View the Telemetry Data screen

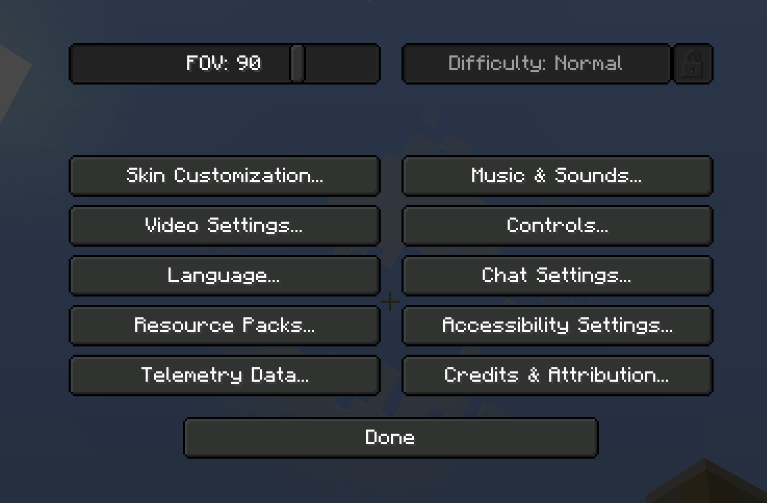coord(225,375)
